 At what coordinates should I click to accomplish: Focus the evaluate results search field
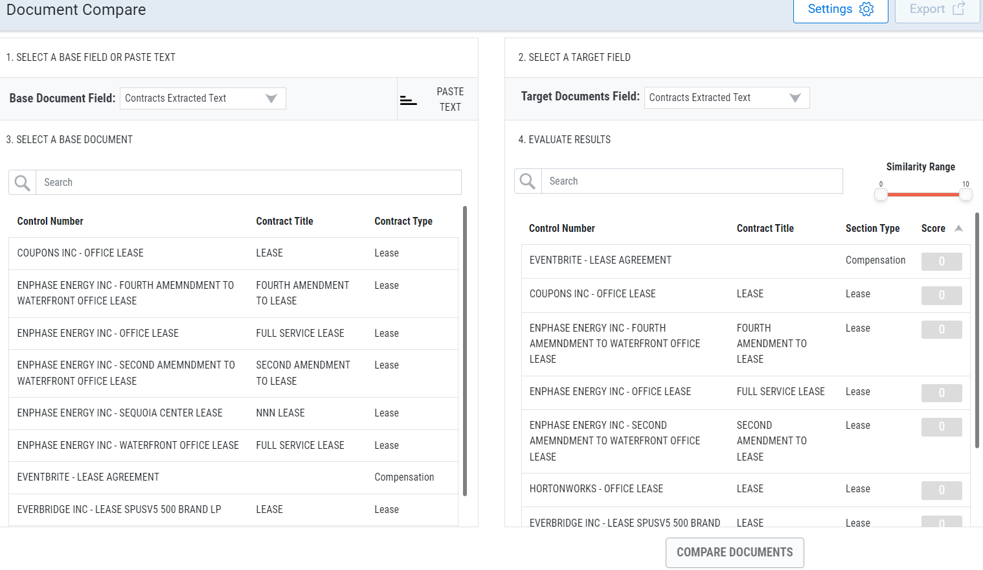tap(692, 181)
